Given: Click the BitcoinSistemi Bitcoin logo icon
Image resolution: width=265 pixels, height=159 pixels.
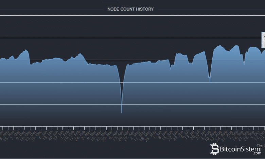Looking at the screenshot, I should coord(215,149).
